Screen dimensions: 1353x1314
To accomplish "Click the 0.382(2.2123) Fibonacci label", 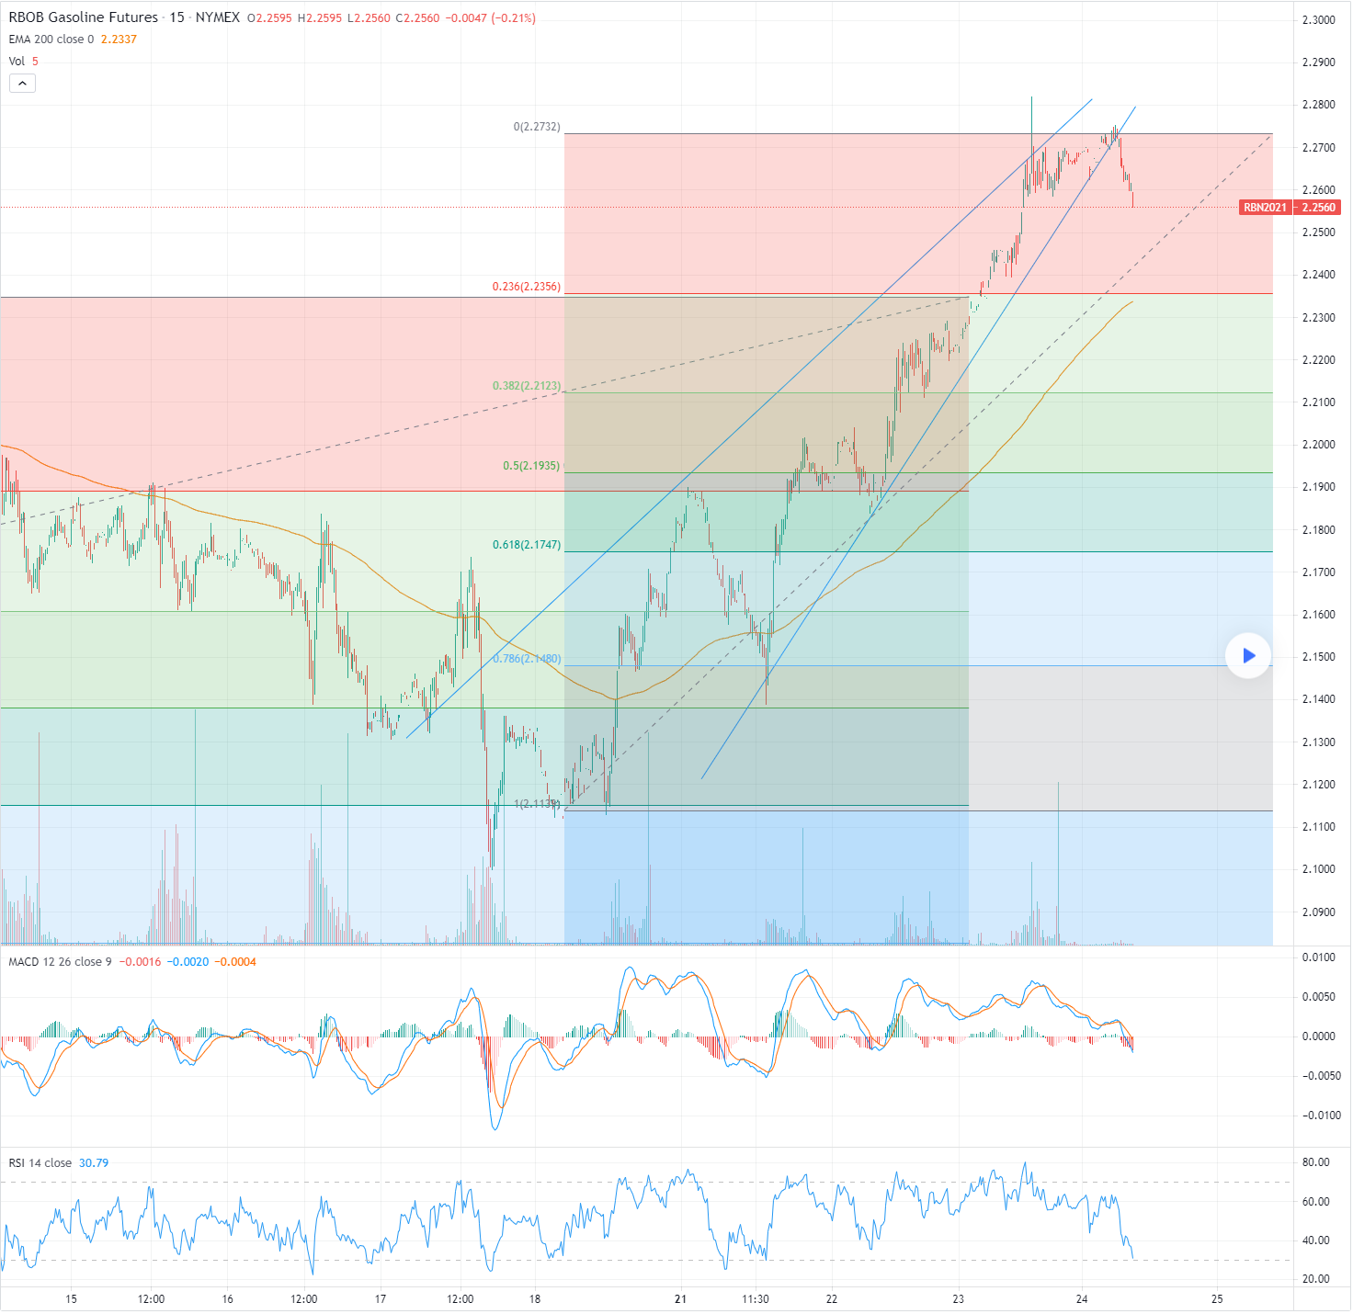I will click(526, 386).
